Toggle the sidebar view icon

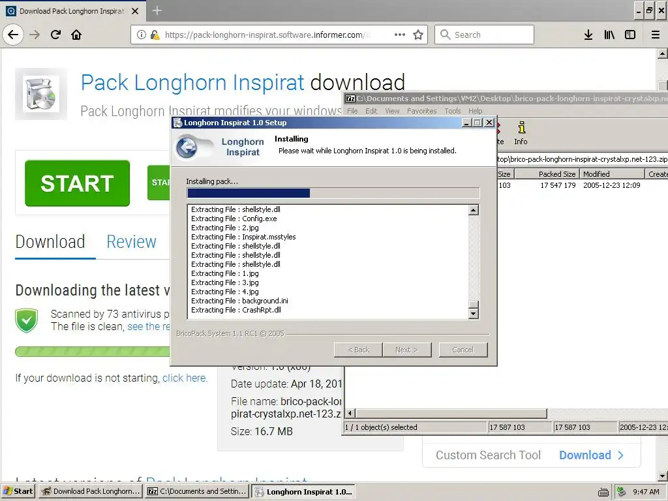(x=630, y=35)
